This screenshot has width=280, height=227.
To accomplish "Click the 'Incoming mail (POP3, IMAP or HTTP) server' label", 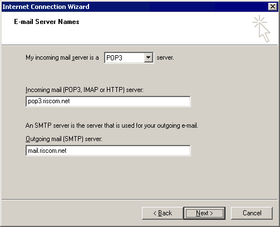I will [x=85, y=90].
